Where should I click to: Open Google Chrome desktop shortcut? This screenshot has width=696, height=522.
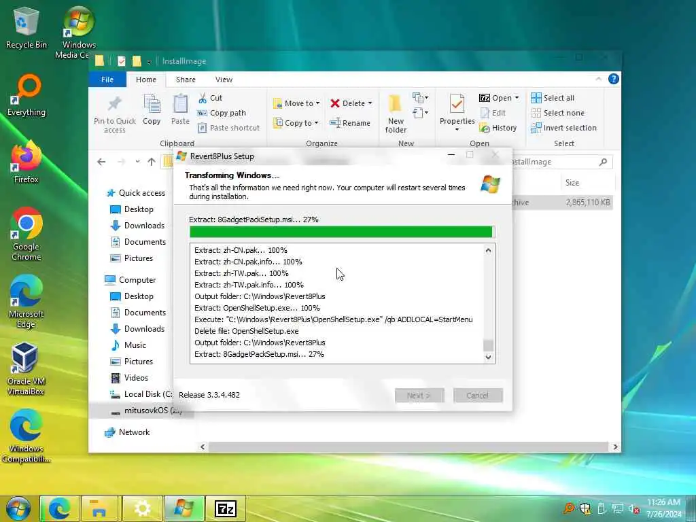coord(27,234)
